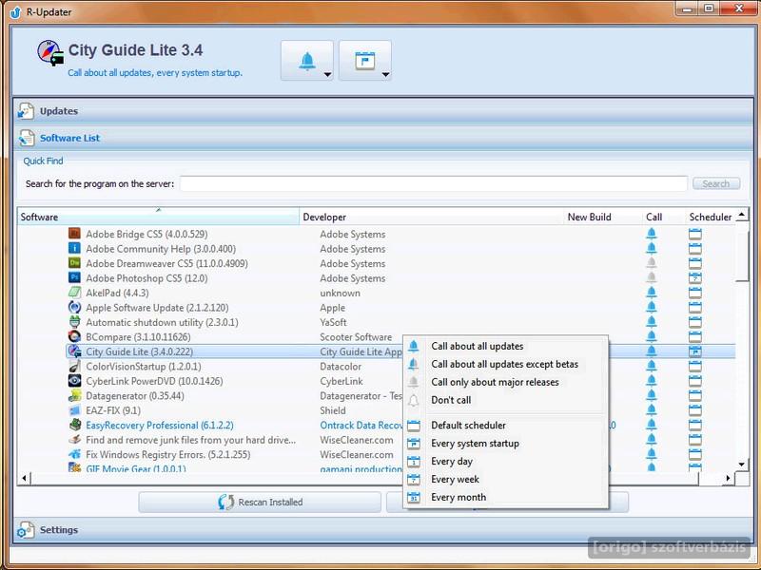This screenshot has width=761, height=570.
Task: Sort by Developer column header
Action: pos(432,217)
